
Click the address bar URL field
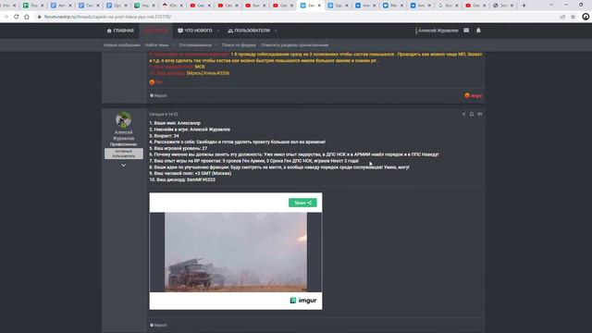tap(294, 17)
